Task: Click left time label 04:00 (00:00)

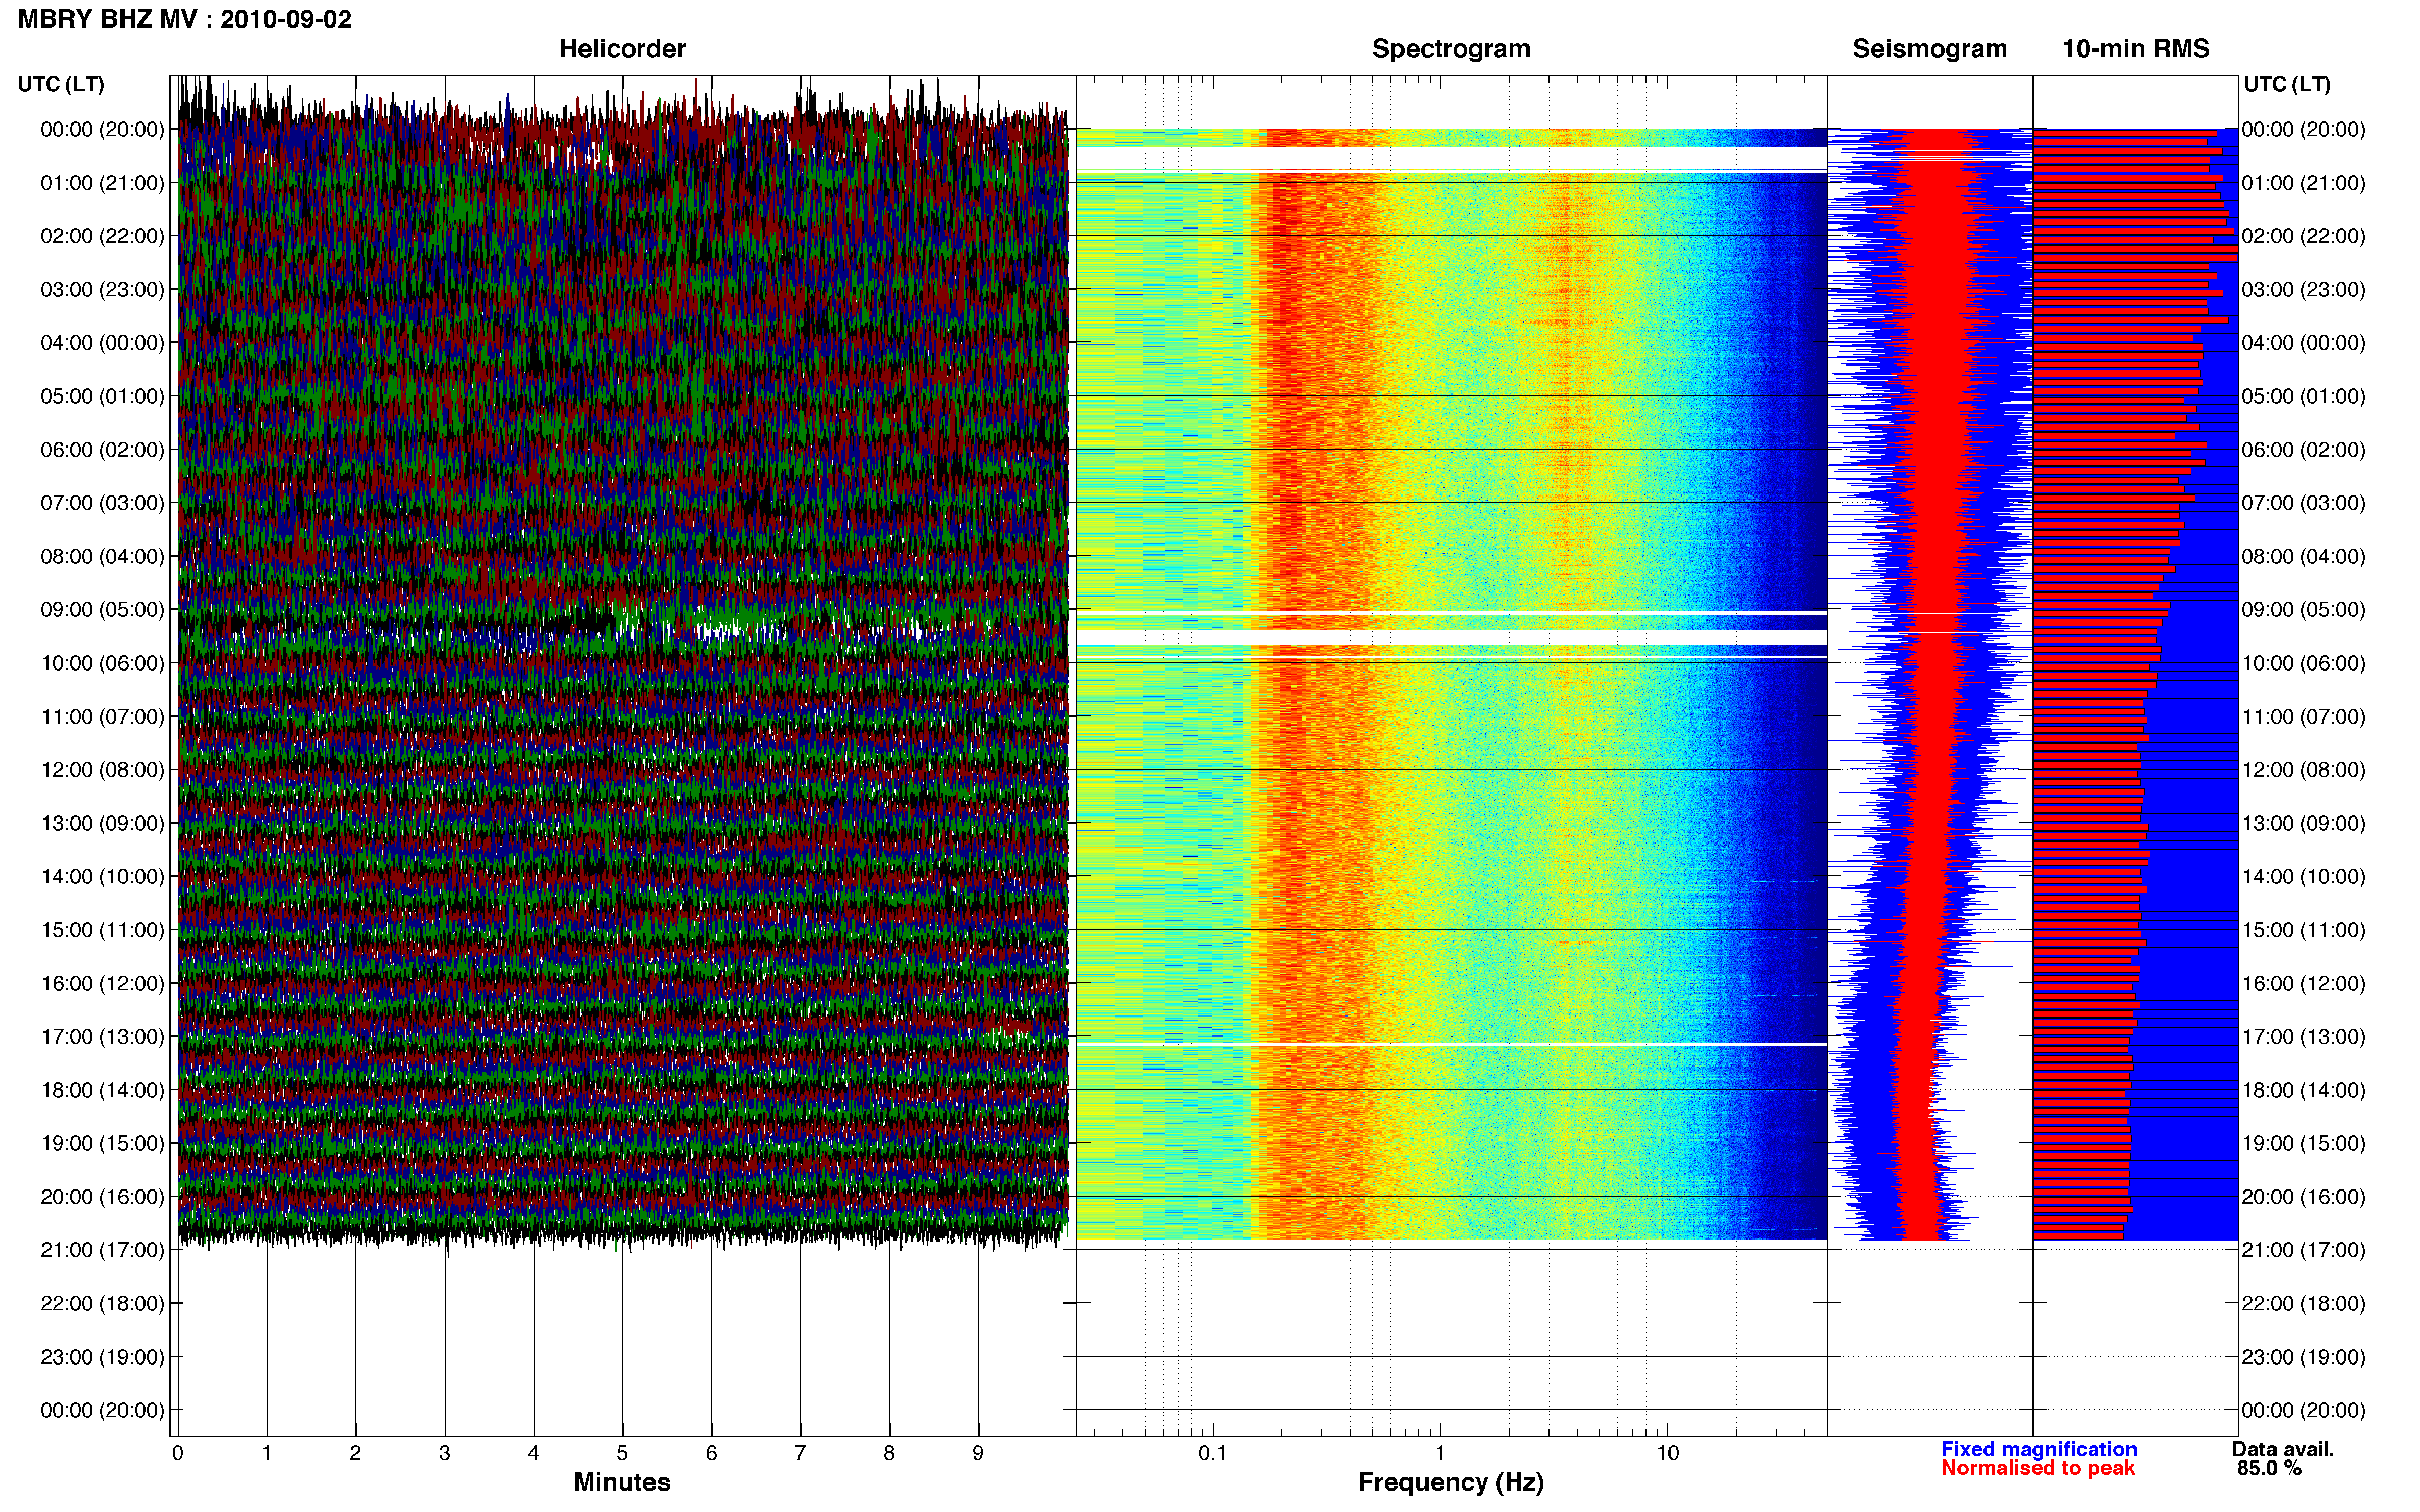Action: [x=102, y=343]
